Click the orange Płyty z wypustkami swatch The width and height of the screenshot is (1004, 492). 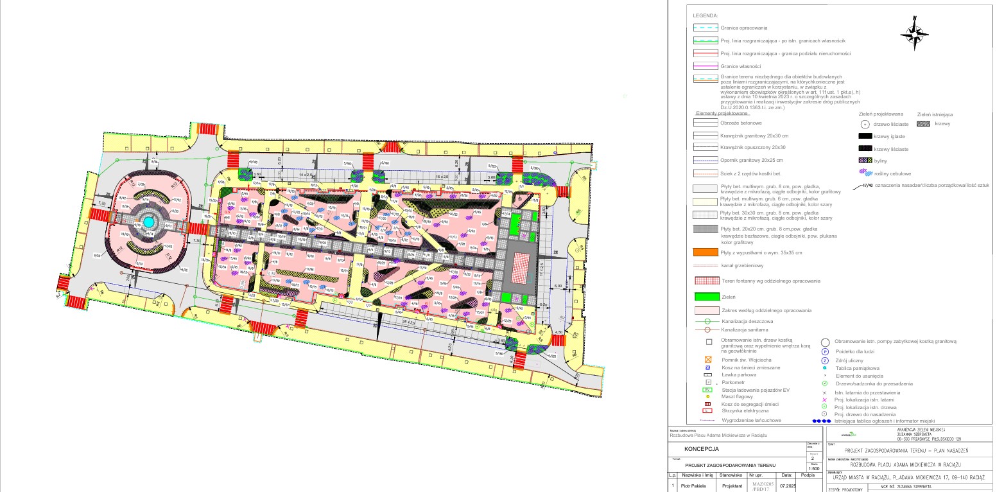coord(706,252)
